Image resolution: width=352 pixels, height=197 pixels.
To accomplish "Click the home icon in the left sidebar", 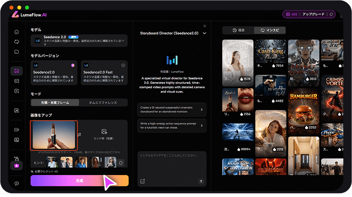I will [17, 32].
